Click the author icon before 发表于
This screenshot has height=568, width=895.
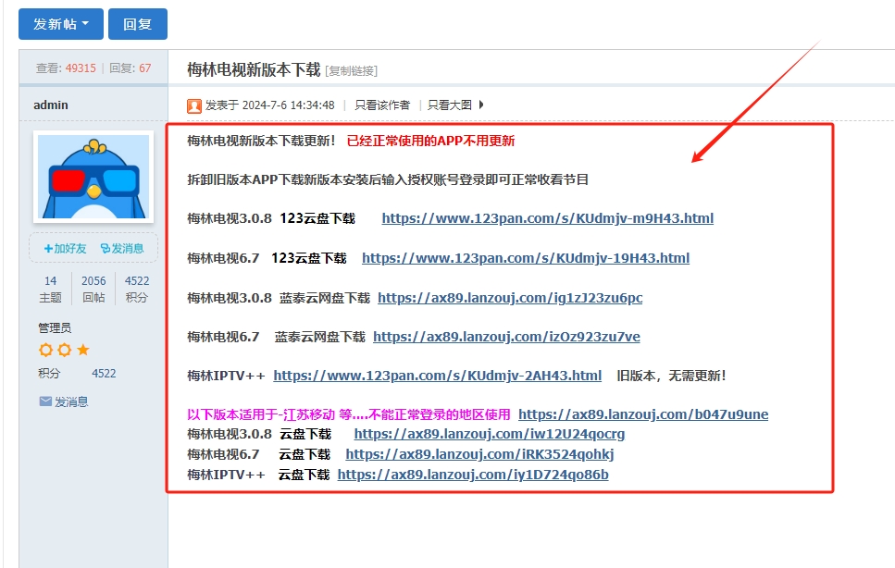[x=194, y=105]
